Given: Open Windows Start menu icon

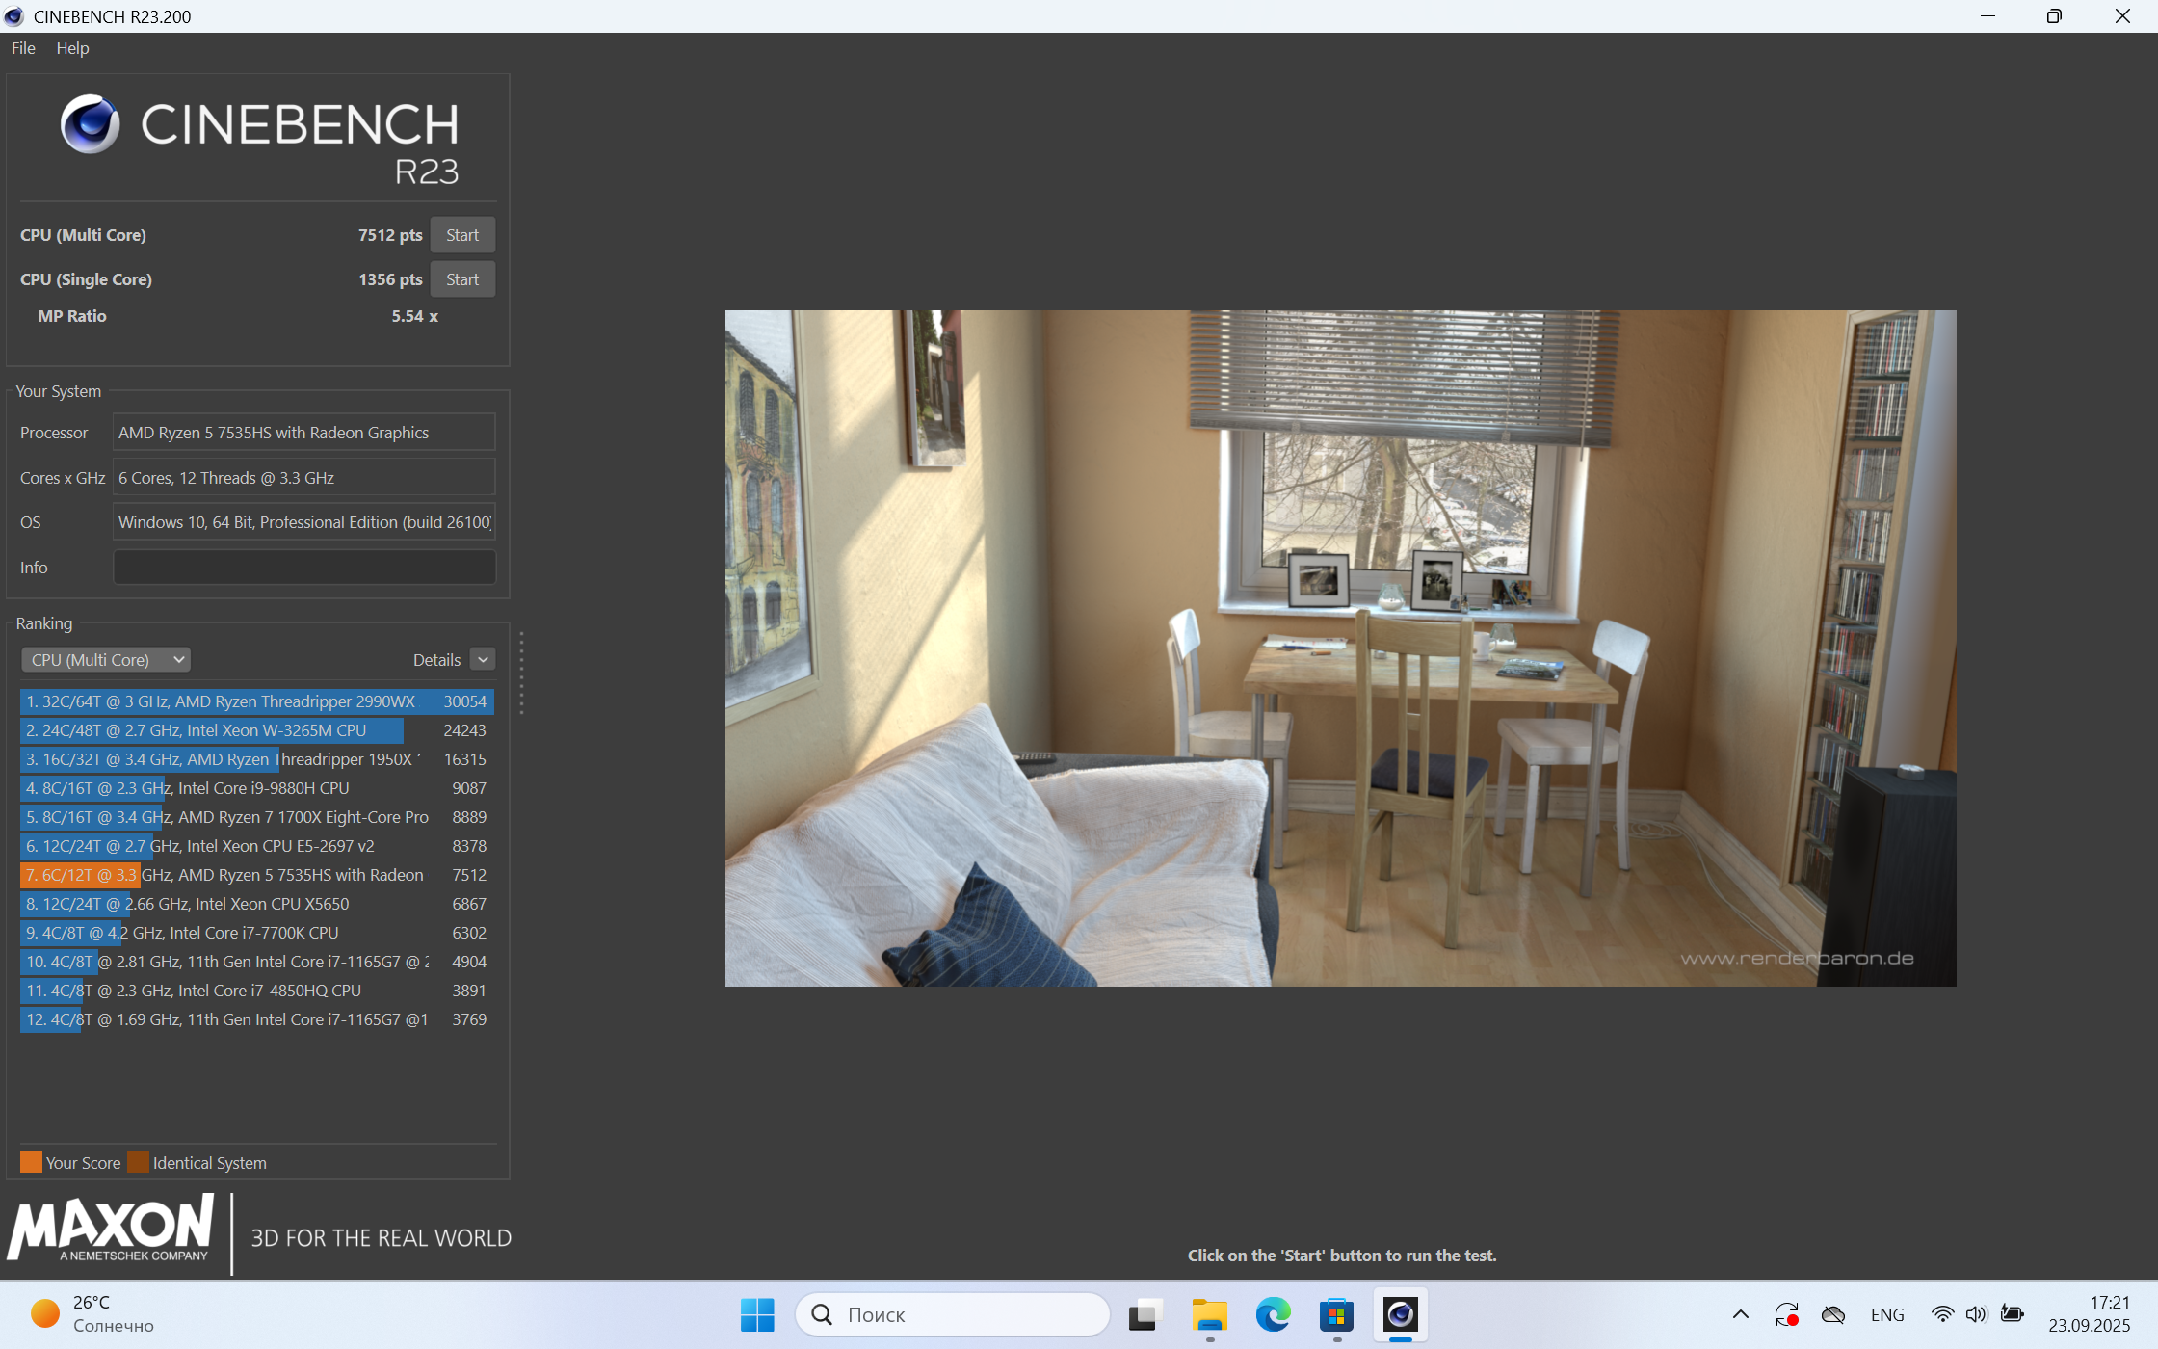Looking at the screenshot, I should pyautogui.click(x=757, y=1314).
